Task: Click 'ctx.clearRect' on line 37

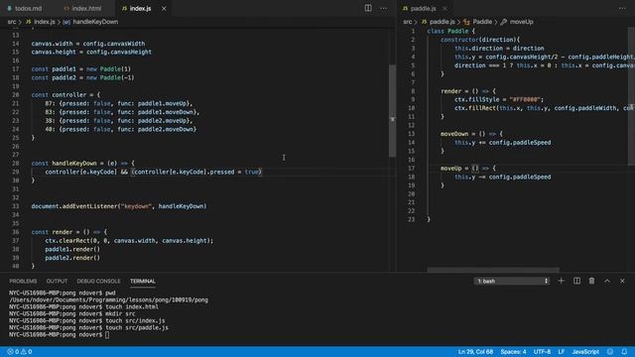Action: 67,240
